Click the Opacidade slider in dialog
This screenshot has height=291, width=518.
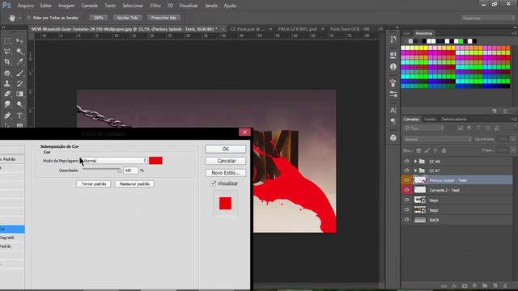[x=102, y=171]
